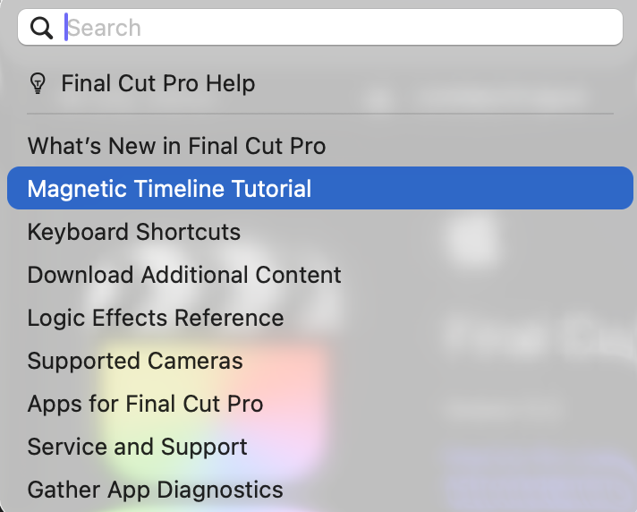
Task: Select What's New in Final Cut Pro
Action: coord(176,146)
